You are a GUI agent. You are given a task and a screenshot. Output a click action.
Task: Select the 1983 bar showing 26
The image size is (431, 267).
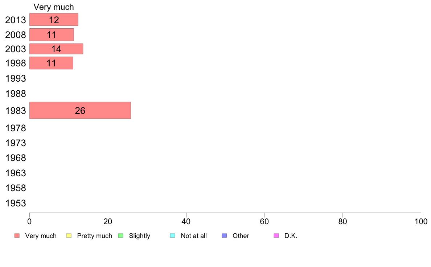pos(80,111)
